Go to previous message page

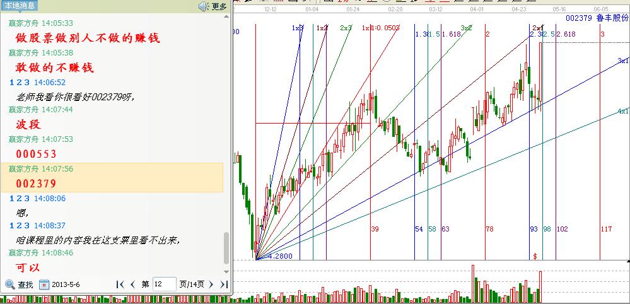(132, 284)
